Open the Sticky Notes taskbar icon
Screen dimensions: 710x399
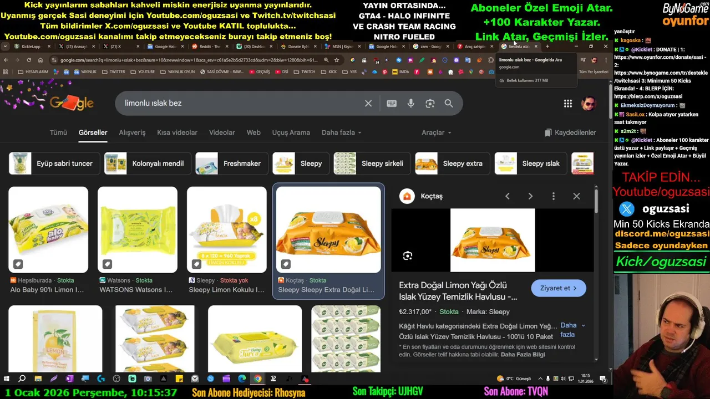[179, 379]
